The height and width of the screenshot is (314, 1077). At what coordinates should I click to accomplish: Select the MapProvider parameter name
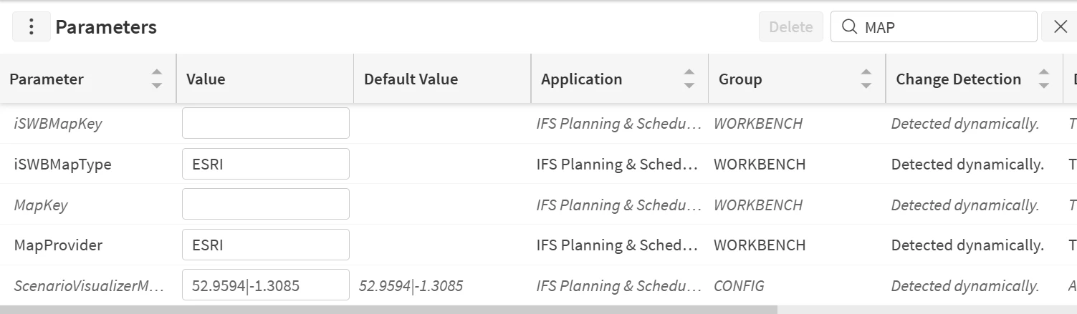point(58,245)
